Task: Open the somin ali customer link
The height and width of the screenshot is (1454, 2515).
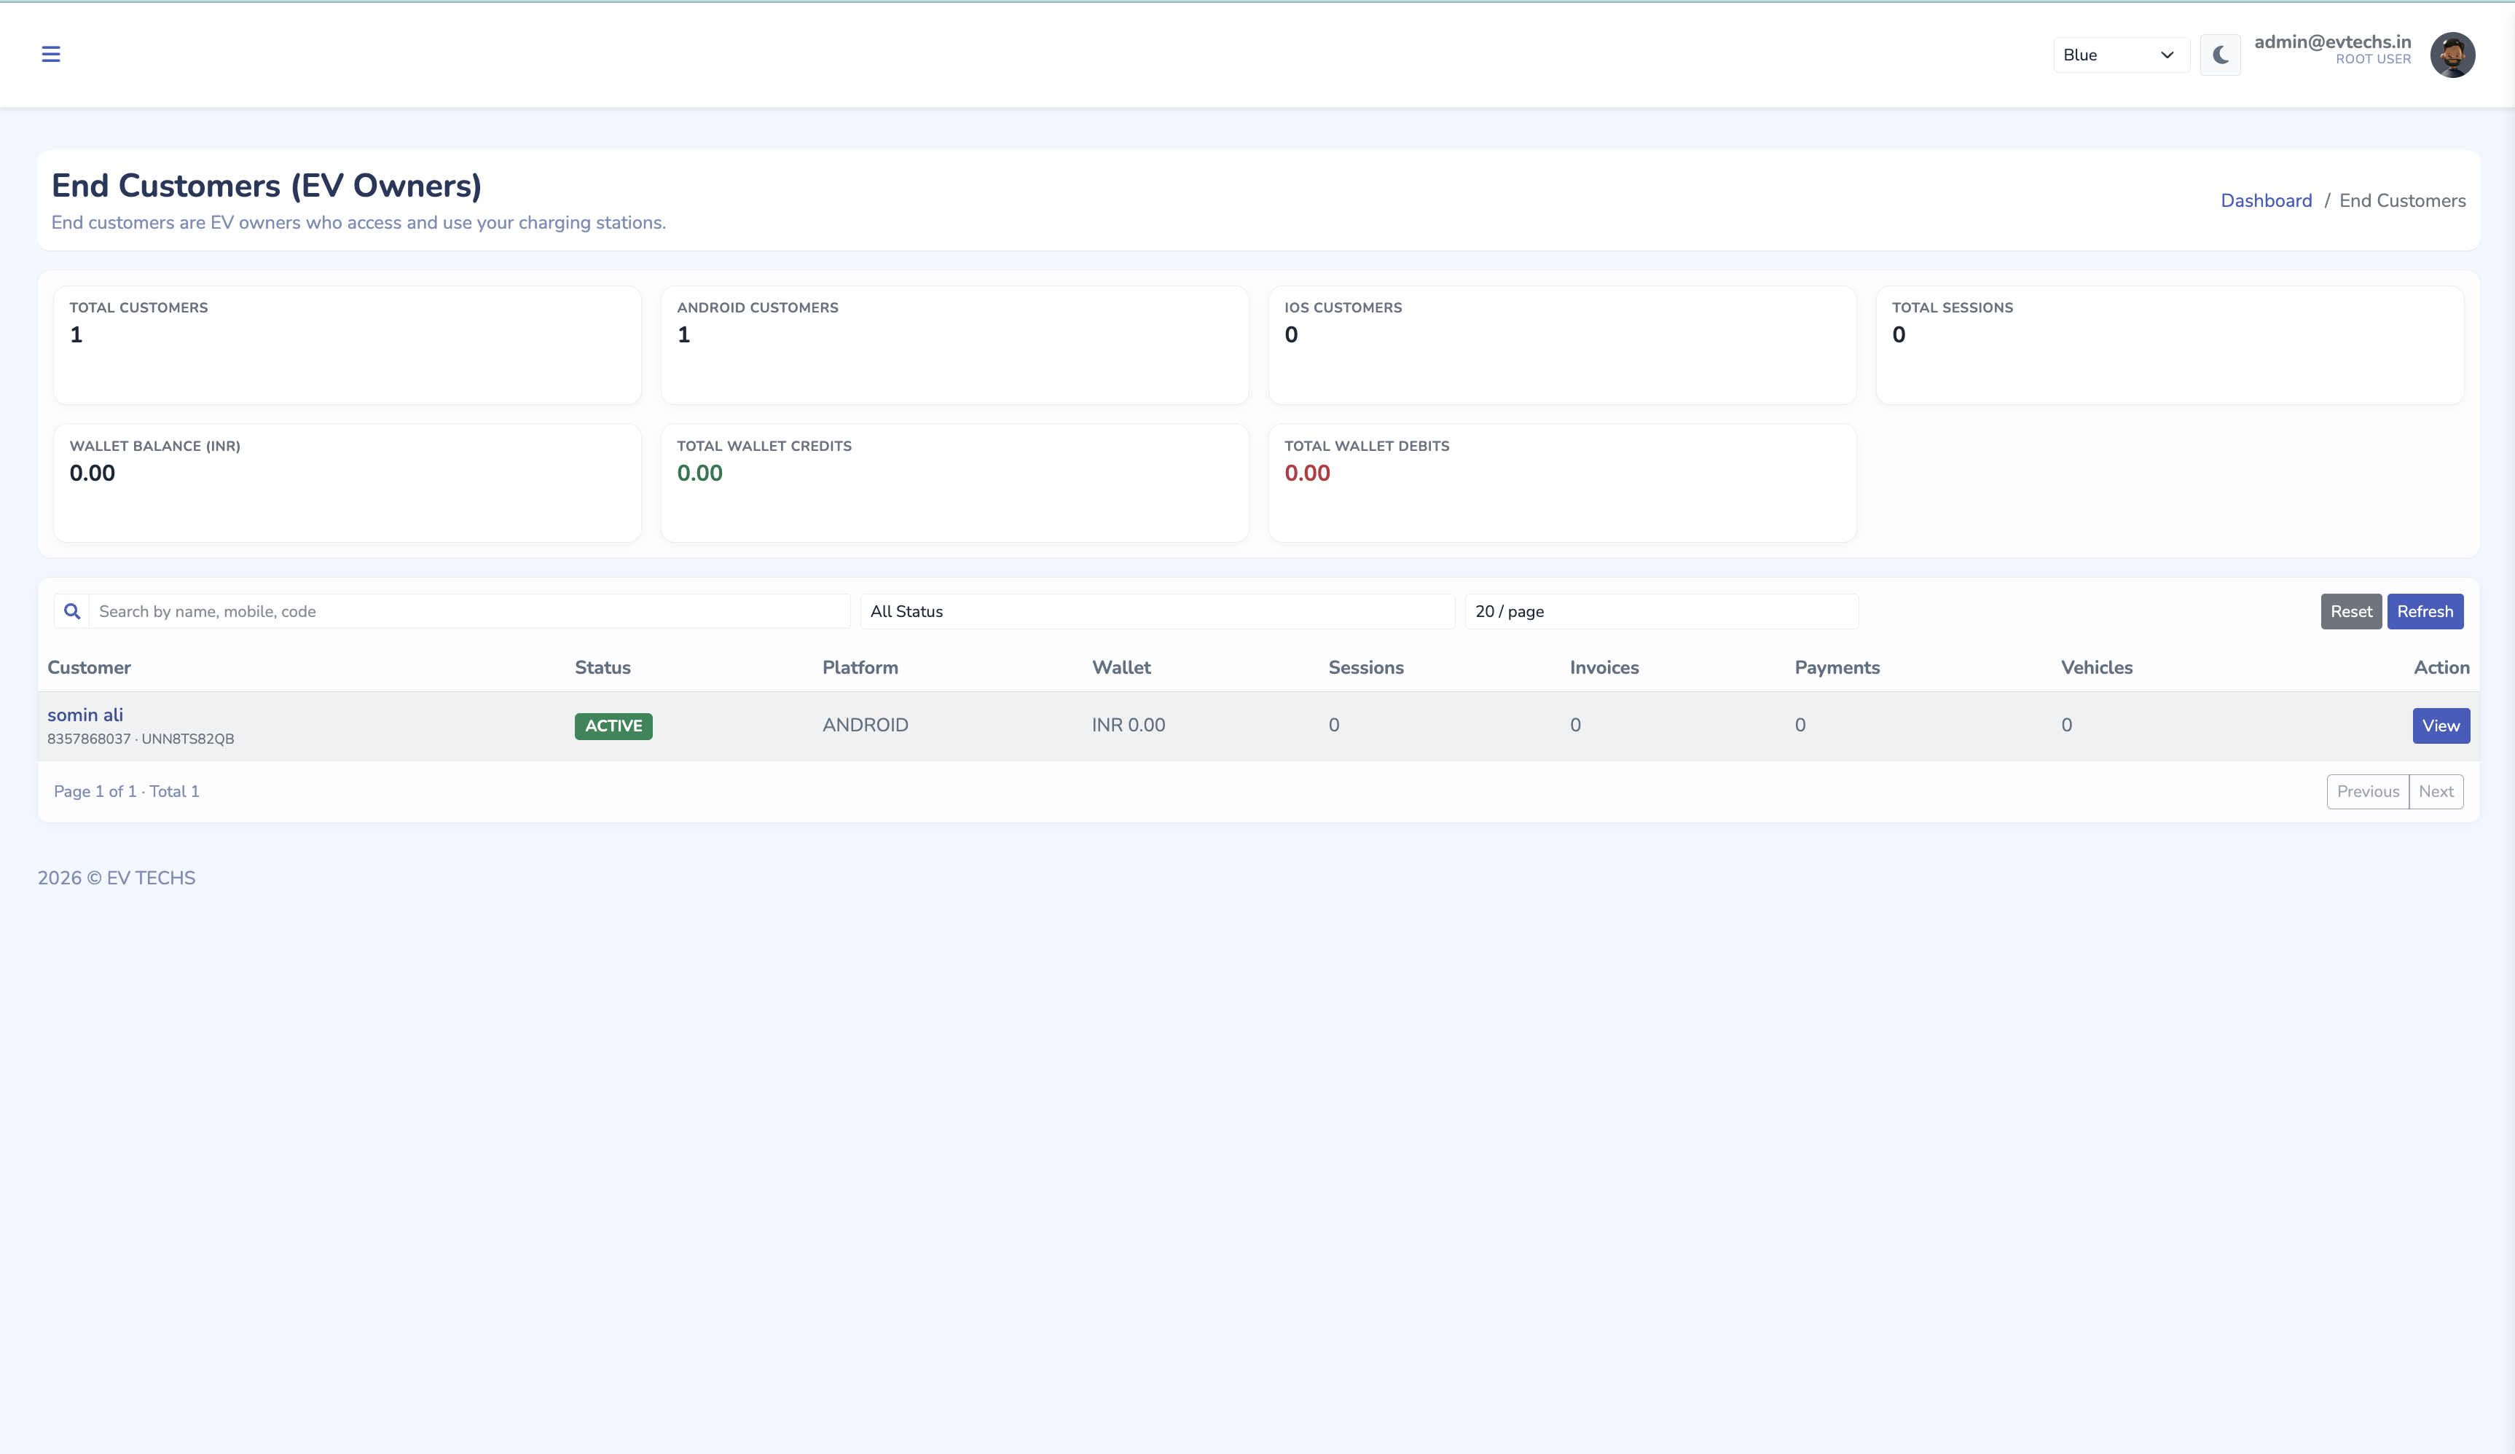Action: [x=86, y=715]
